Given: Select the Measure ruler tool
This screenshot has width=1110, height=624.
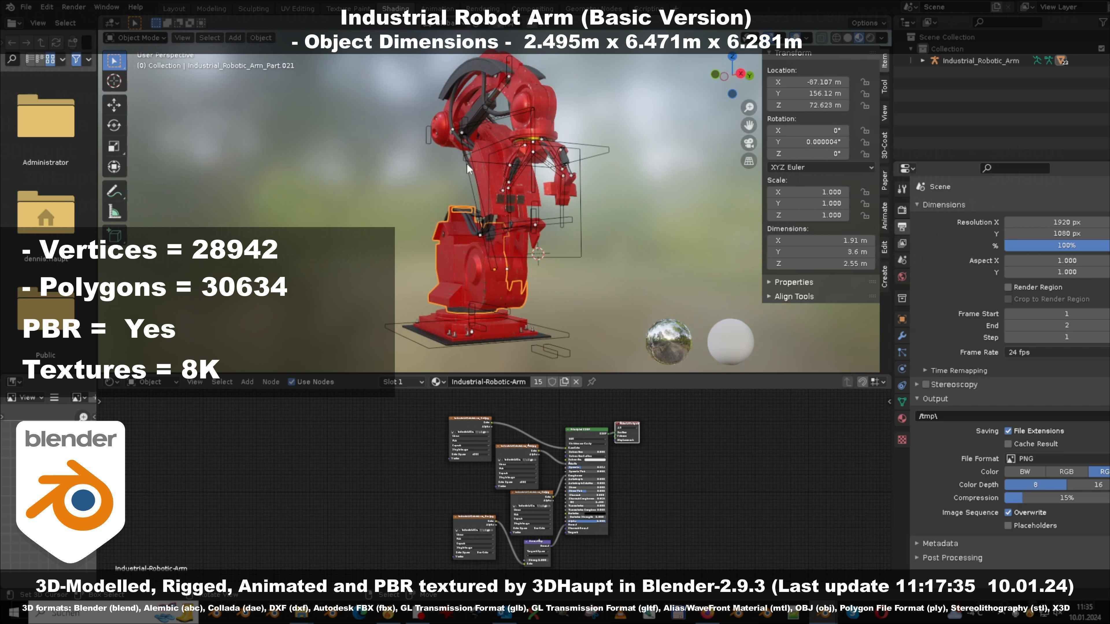Looking at the screenshot, I should click(114, 211).
